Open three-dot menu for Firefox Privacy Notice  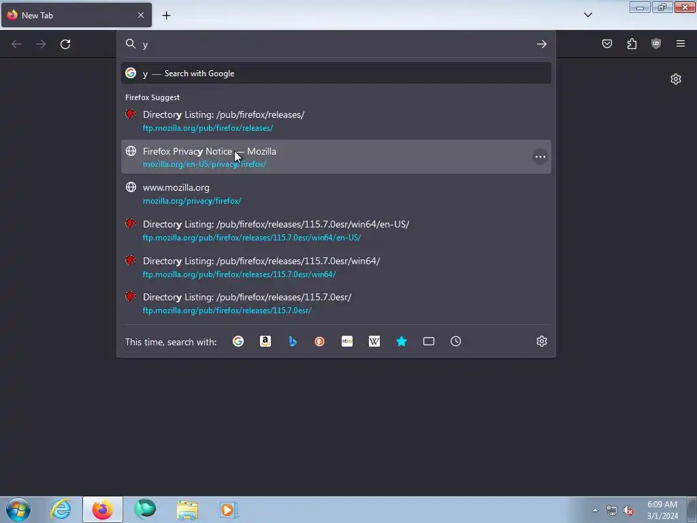tap(540, 157)
